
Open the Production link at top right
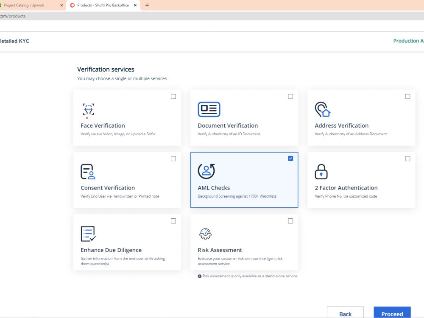(x=408, y=41)
